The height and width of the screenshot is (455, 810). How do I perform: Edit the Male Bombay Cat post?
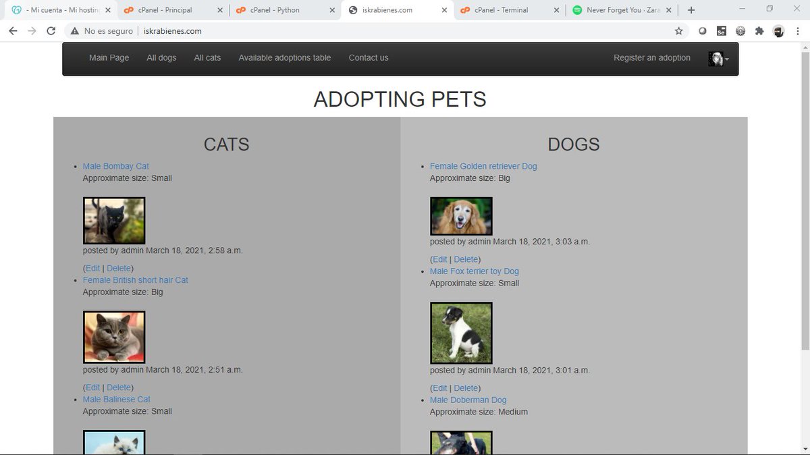[92, 269]
